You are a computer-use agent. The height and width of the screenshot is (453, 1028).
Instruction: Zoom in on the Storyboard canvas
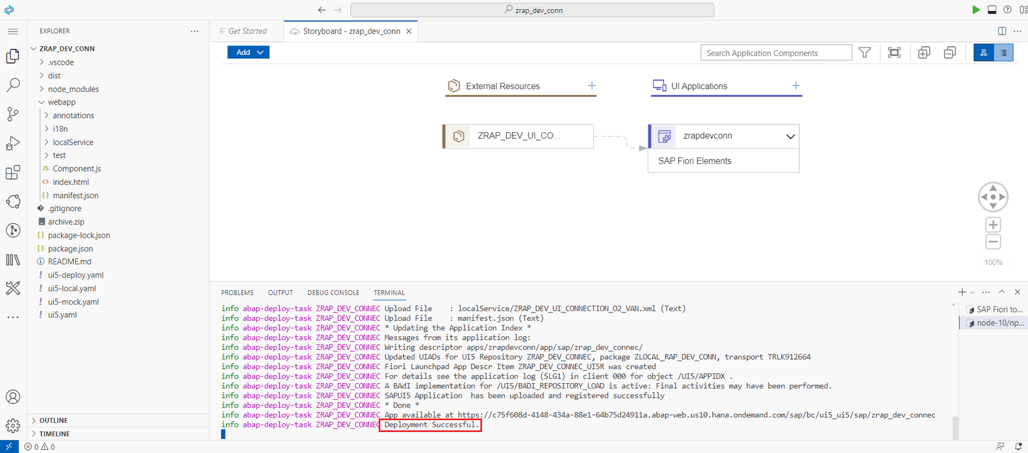(993, 225)
